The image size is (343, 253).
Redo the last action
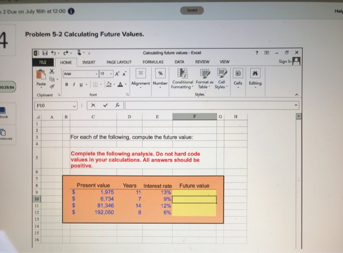[66, 53]
